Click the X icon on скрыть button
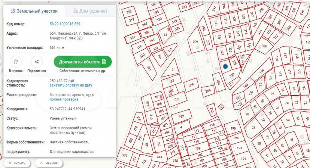Screen dimensions: 310x168 [x=10, y=163]
